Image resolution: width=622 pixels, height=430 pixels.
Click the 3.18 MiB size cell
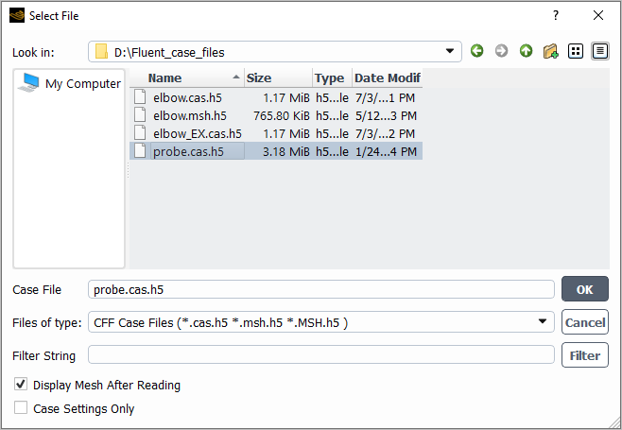[286, 152]
